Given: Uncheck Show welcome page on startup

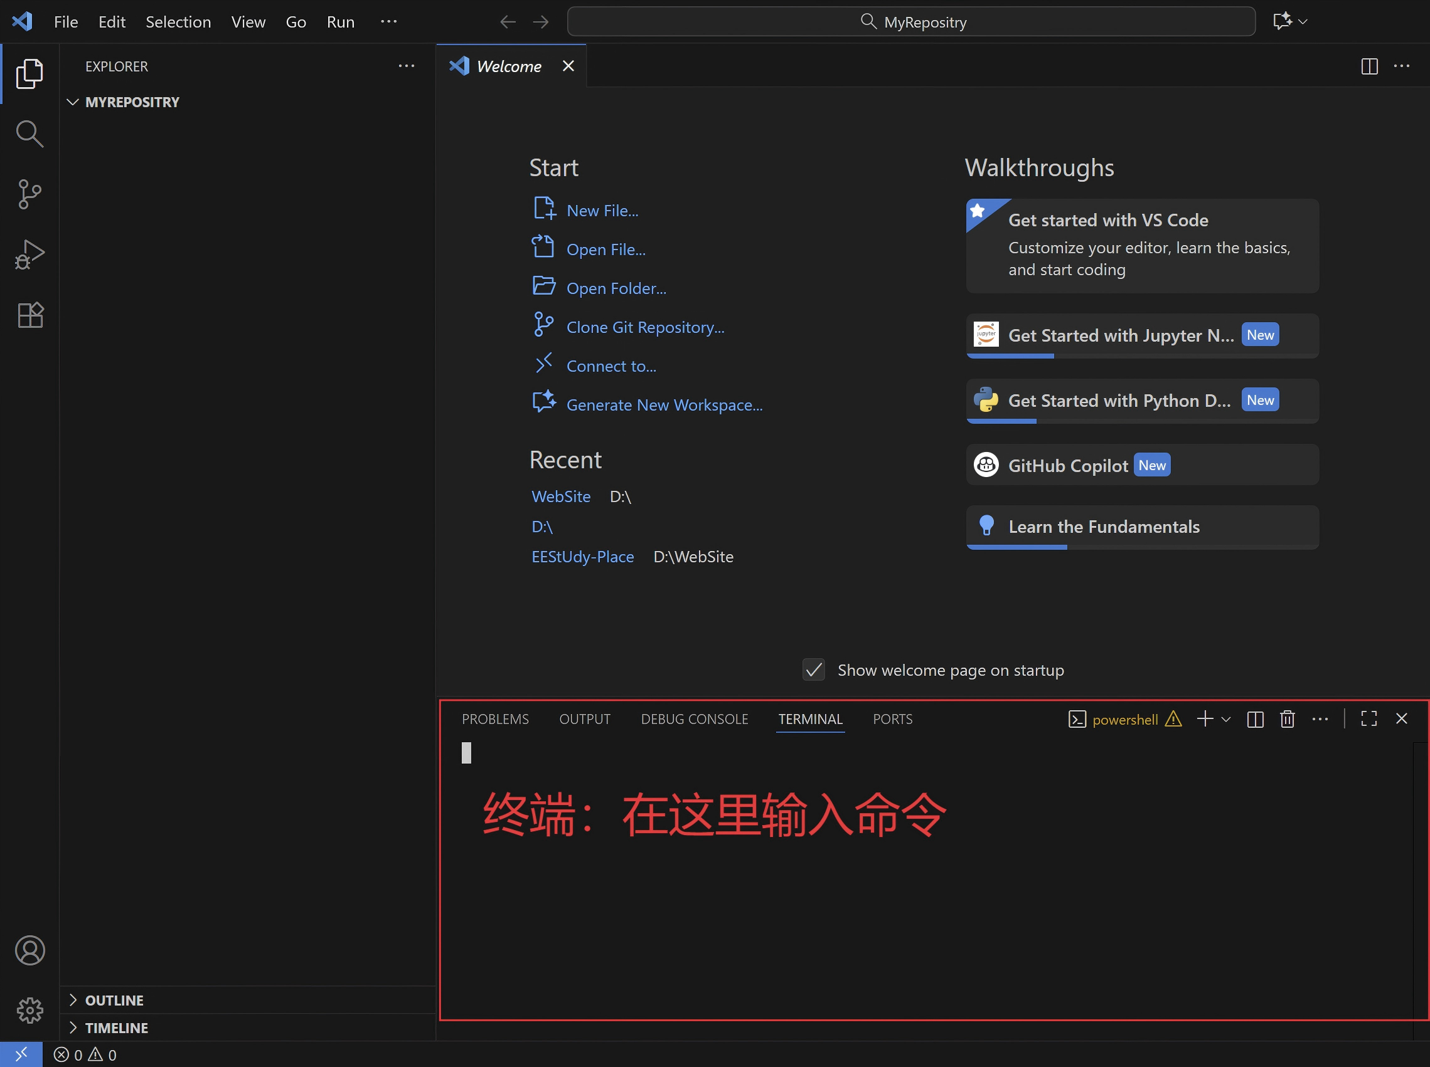Looking at the screenshot, I should click(813, 670).
